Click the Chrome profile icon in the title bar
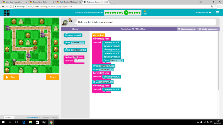The image size is (223, 125). point(200,2)
